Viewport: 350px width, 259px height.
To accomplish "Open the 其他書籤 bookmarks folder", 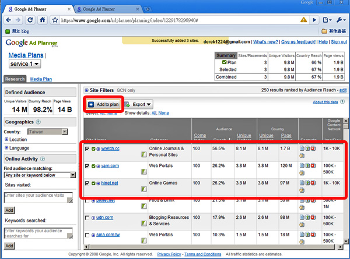I will (334, 31).
